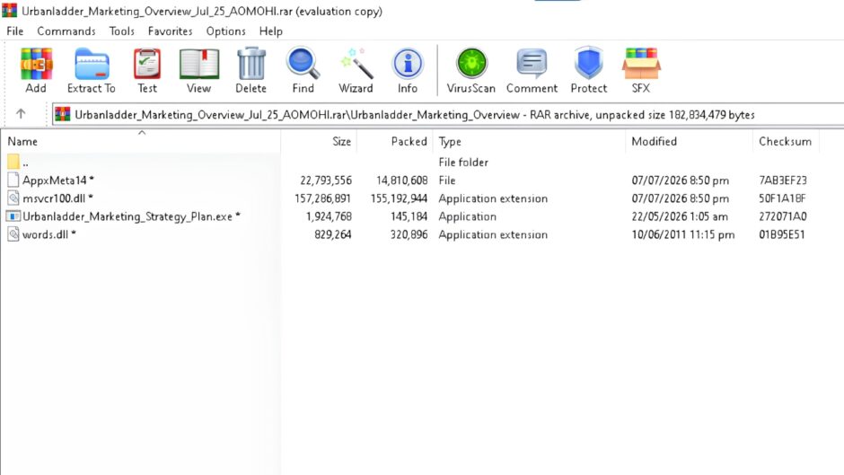Click the AppxMeta14 file icon
The height and width of the screenshot is (475, 844).
coord(13,180)
